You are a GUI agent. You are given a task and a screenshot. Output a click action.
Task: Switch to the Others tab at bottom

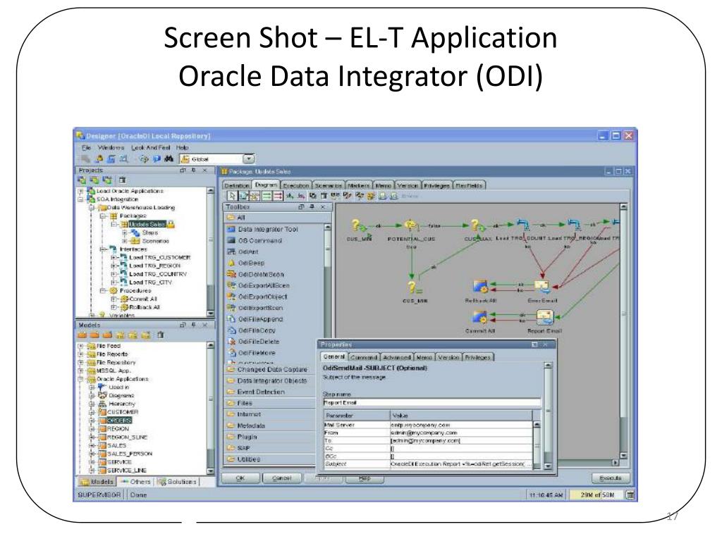135,482
